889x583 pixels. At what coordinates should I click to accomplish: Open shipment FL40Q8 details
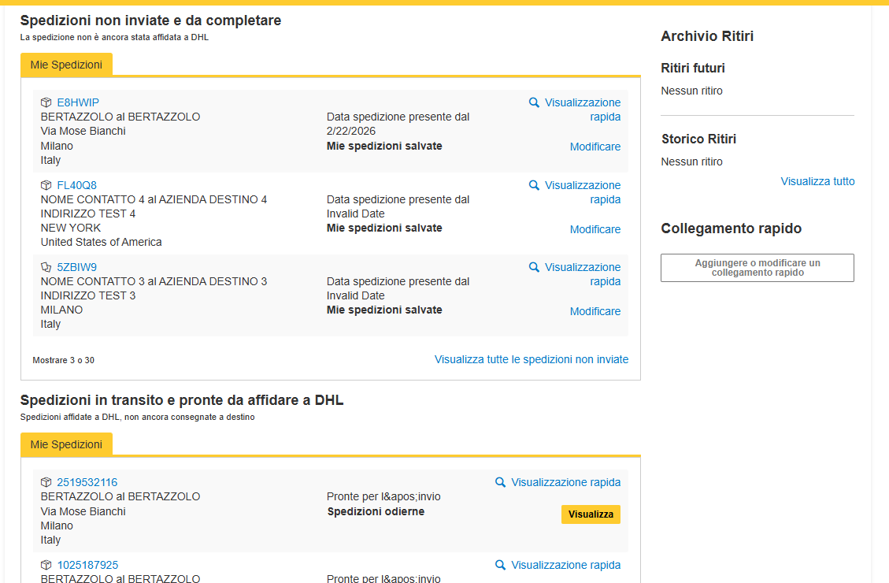pos(77,185)
